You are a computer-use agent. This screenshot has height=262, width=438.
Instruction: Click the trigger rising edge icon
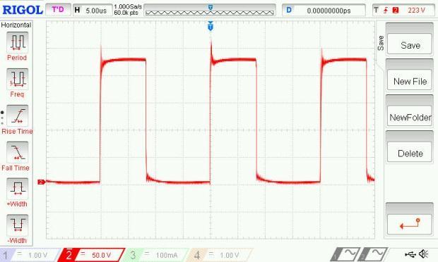pyautogui.click(x=386, y=11)
